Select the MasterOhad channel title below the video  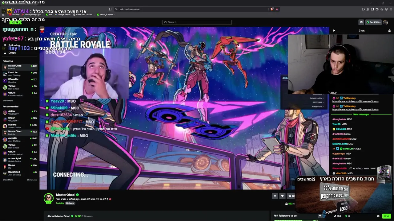pos(65,195)
